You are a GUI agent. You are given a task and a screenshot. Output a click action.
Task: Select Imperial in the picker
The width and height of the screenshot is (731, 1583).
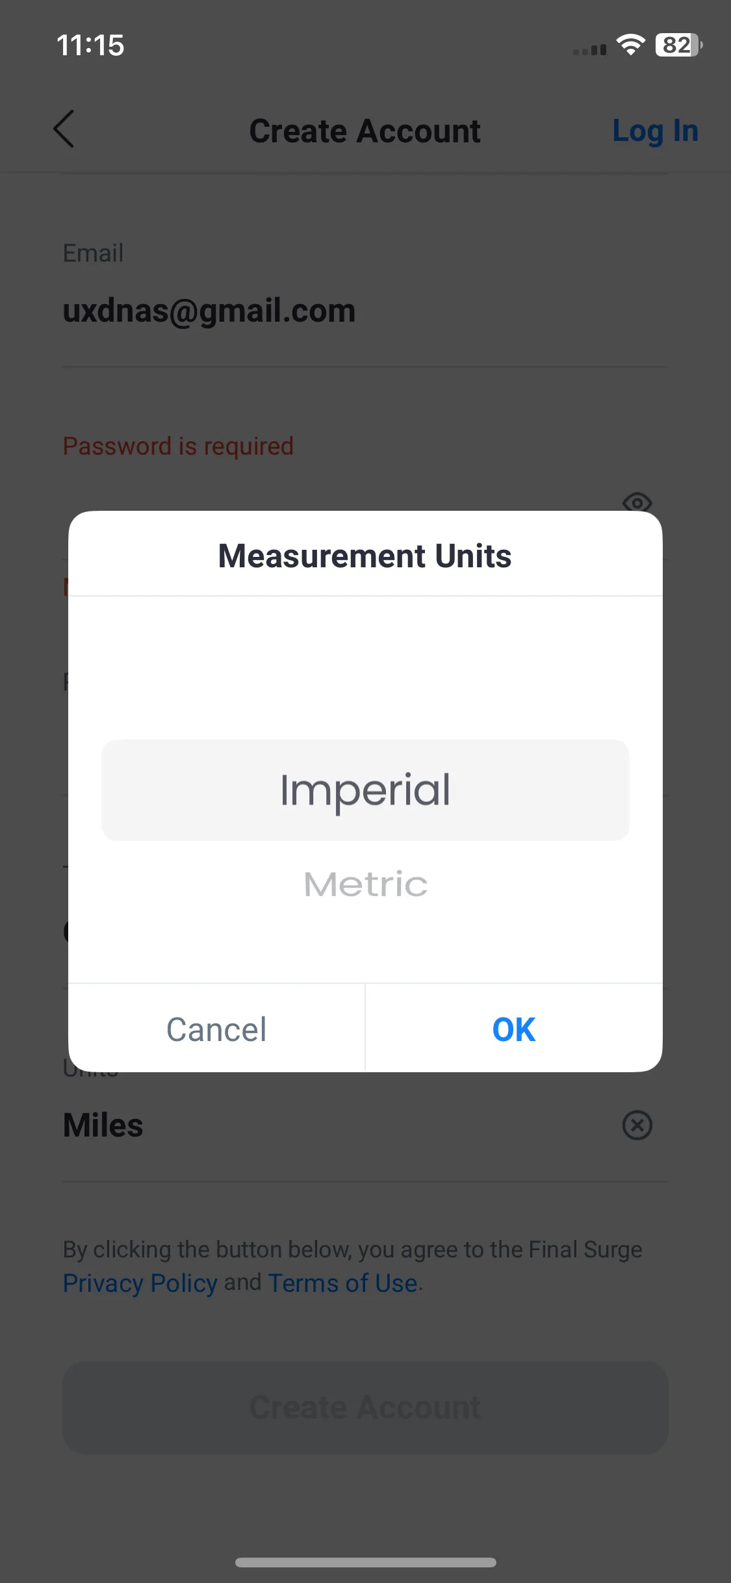pyautogui.click(x=365, y=790)
